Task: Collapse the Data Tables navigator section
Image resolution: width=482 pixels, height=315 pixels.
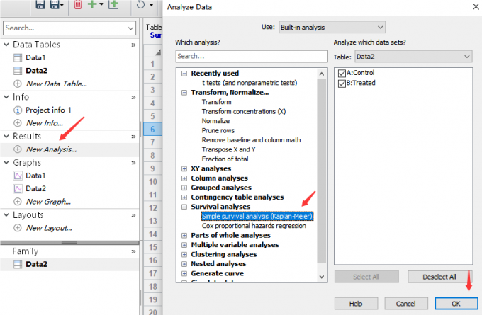Action: coord(6,45)
